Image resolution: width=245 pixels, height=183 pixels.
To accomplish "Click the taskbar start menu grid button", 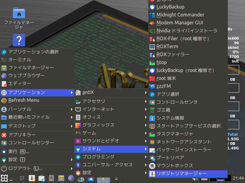I will (4, 178).
